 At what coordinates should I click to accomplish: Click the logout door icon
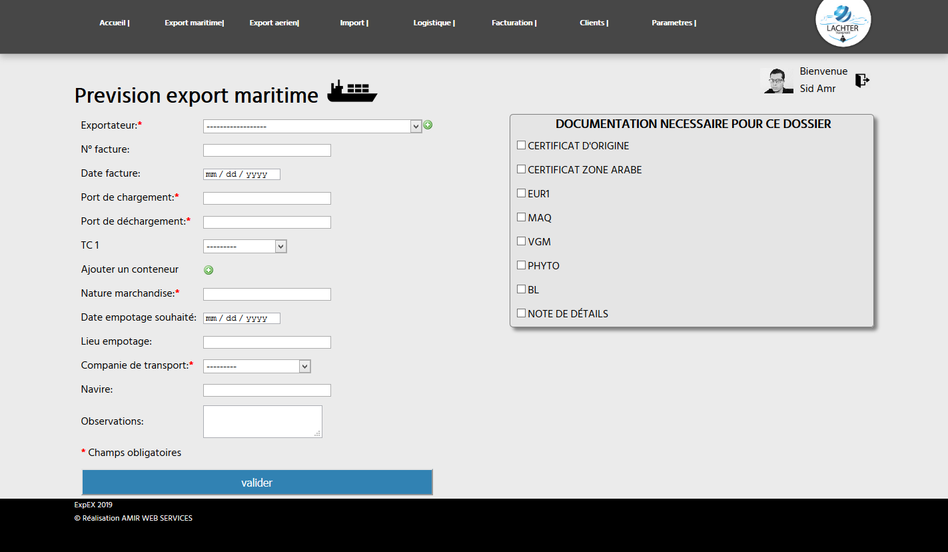862,81
